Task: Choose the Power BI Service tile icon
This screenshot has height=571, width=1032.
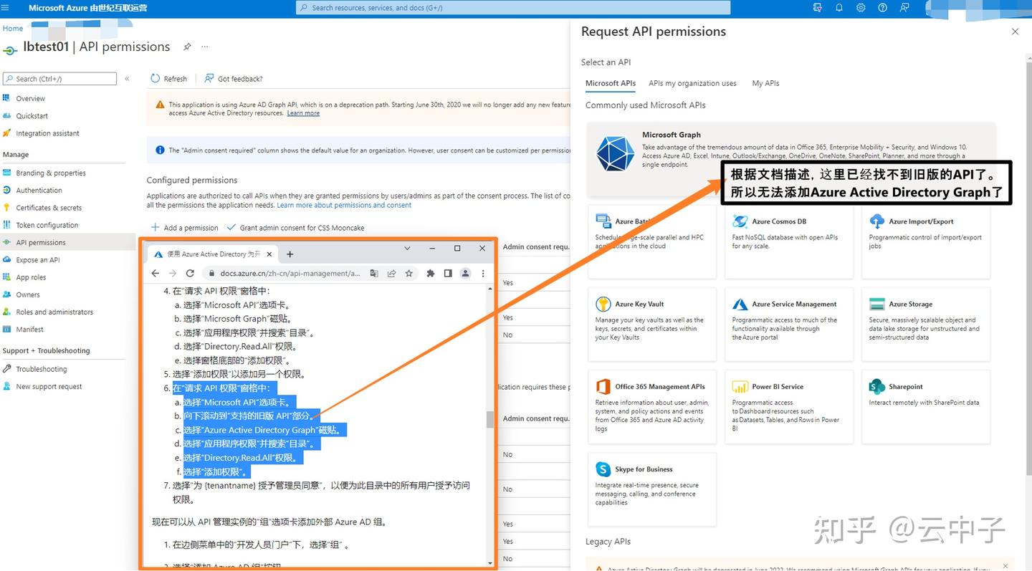Action: tap(740, 387)
